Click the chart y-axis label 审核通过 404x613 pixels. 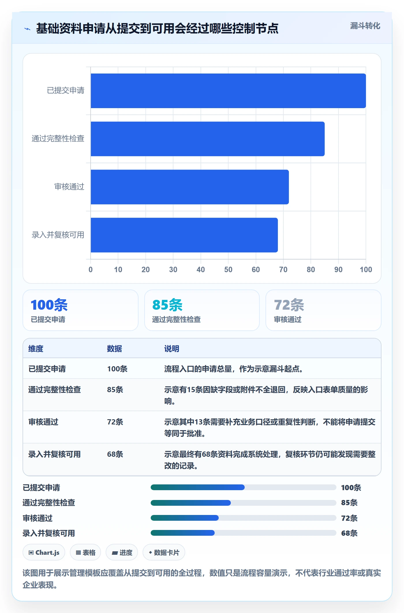click(x=69, y=187)
